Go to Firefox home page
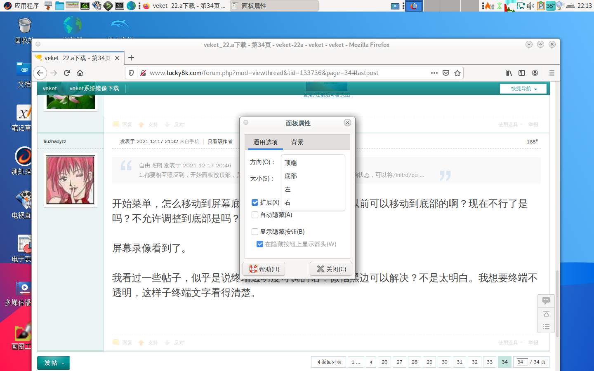594x371 pixels. coord(80,73)
